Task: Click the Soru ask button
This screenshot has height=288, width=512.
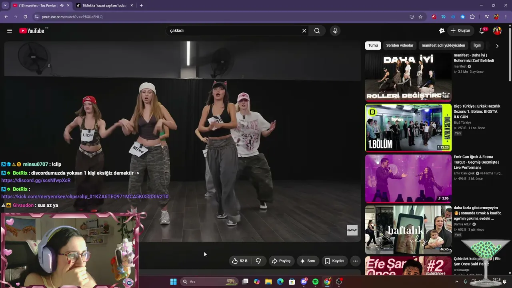Action: 308,261
